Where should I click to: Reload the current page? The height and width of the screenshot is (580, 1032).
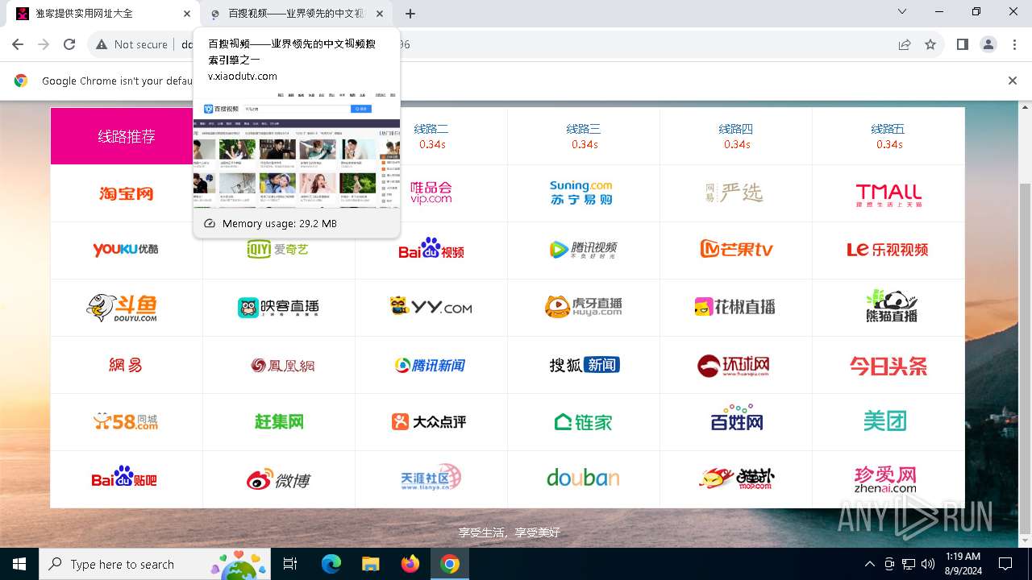point(69,44)
